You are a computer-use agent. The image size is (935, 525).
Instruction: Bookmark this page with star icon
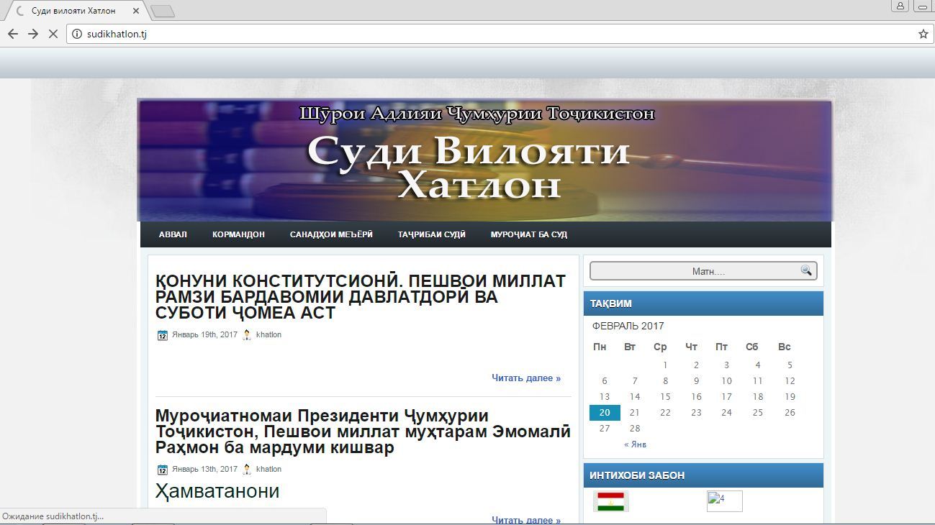(923, 34)
